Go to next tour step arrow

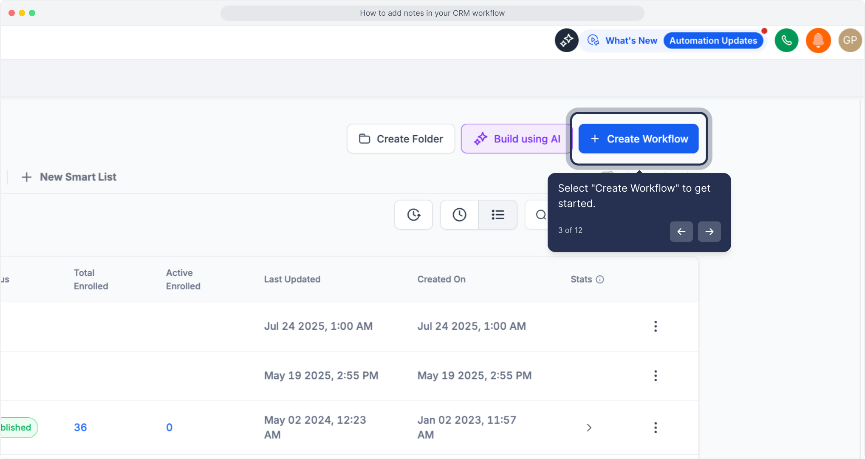pyautogui.click(x=709, y=232)
